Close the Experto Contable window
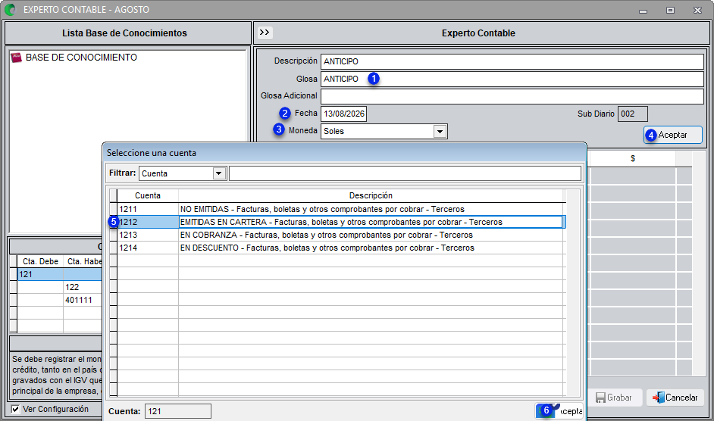The height and width of the screenshot is (421, 714). [x=697, y=10]
